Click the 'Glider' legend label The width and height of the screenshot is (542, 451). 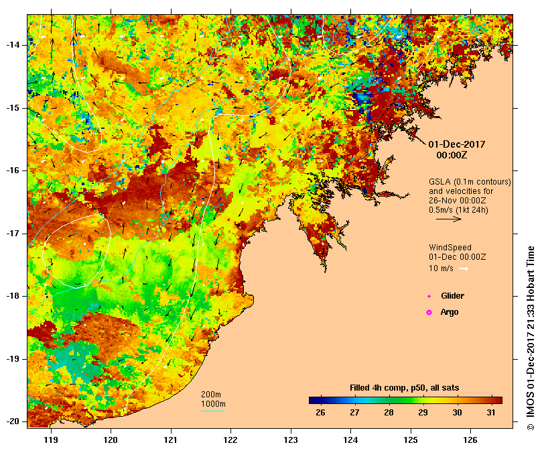[452, 296]
